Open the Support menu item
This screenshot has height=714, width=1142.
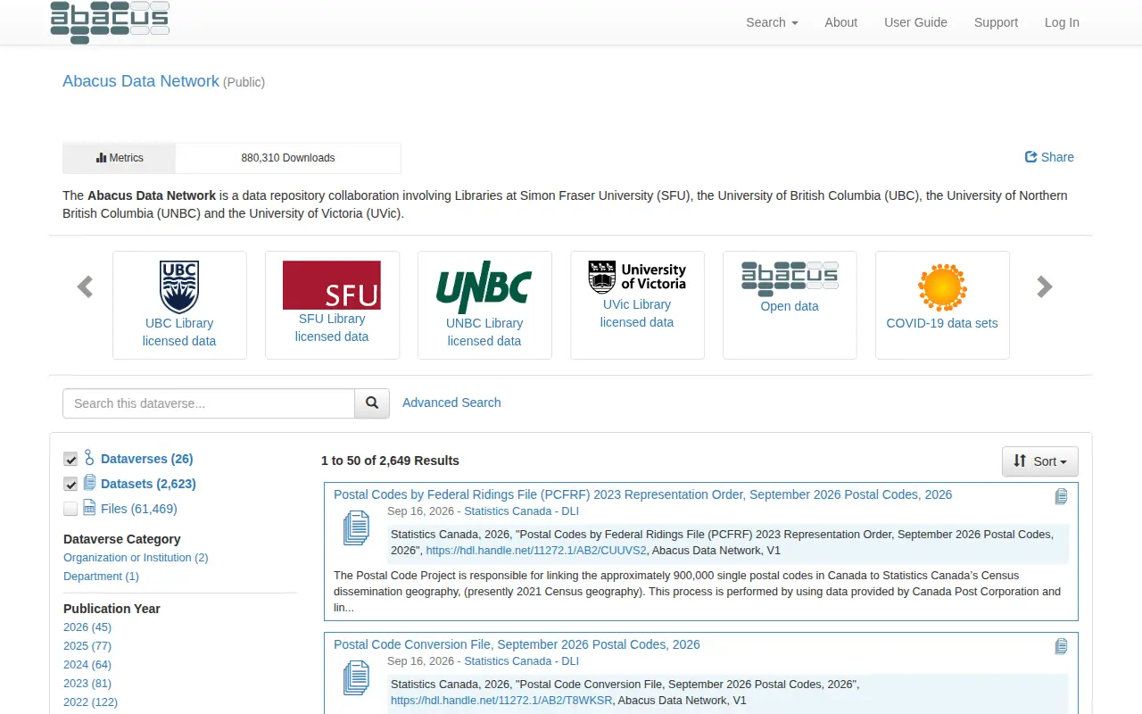[996, 22]
